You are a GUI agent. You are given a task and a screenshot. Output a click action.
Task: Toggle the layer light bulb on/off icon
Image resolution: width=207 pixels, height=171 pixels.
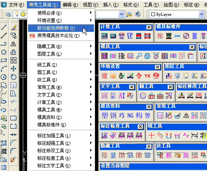click(x=17, y=14)
